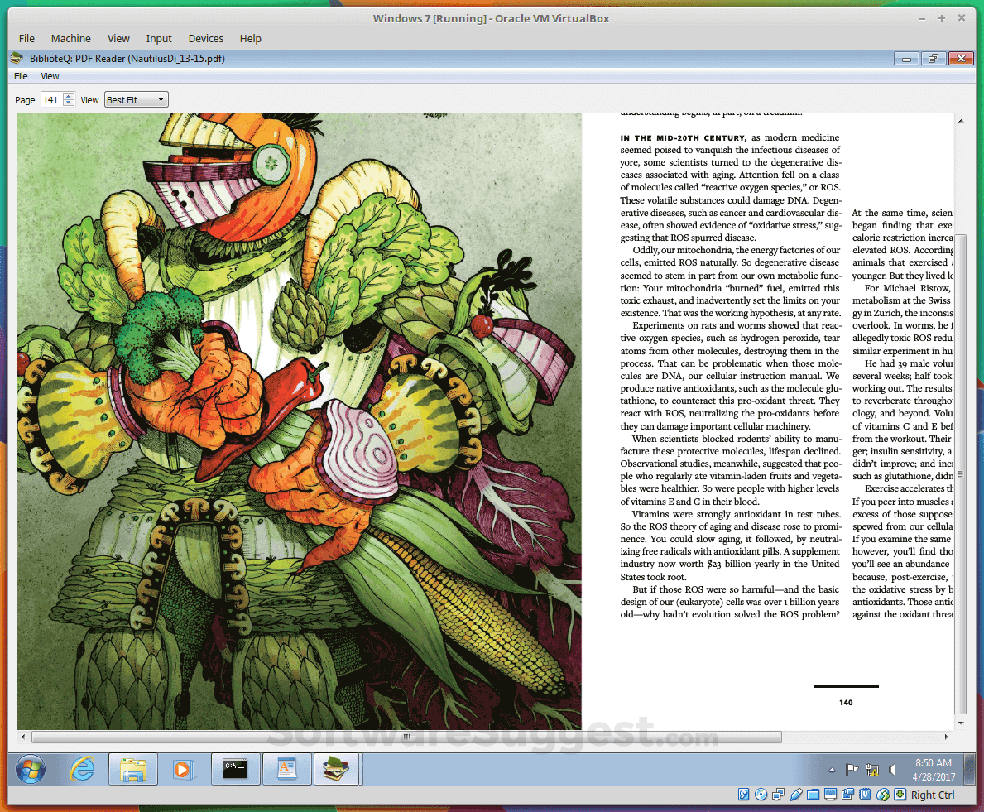Click inside the Page number field
Screen dimensions: 984x812
(x=51, y=99)
